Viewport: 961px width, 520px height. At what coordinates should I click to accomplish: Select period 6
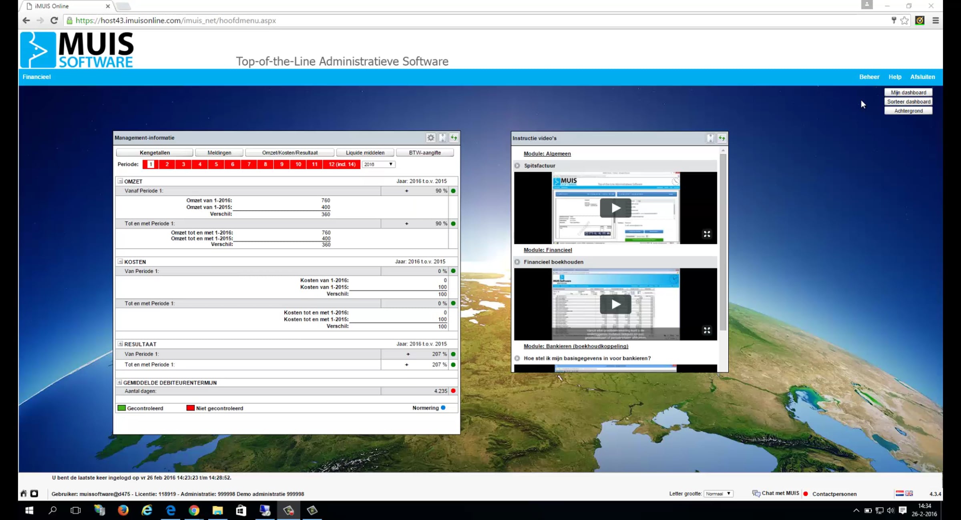tap(233, 164)
